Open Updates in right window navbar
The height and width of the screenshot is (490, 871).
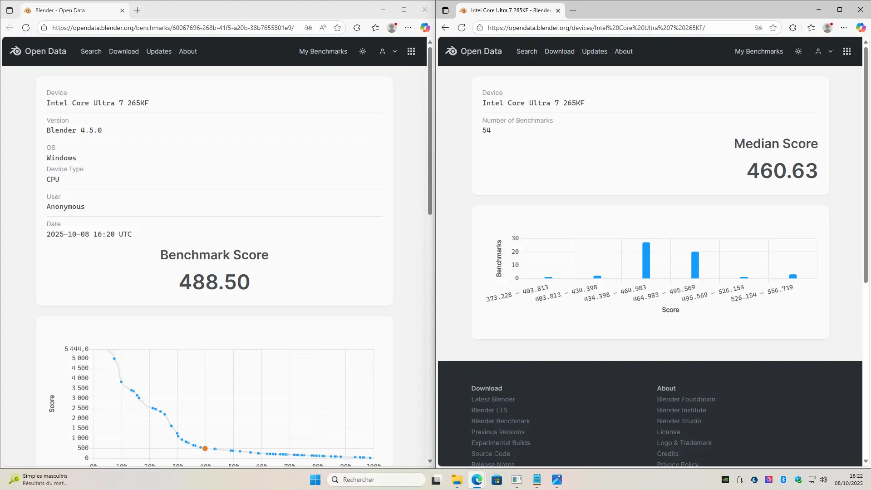click(x=595, y=51)
